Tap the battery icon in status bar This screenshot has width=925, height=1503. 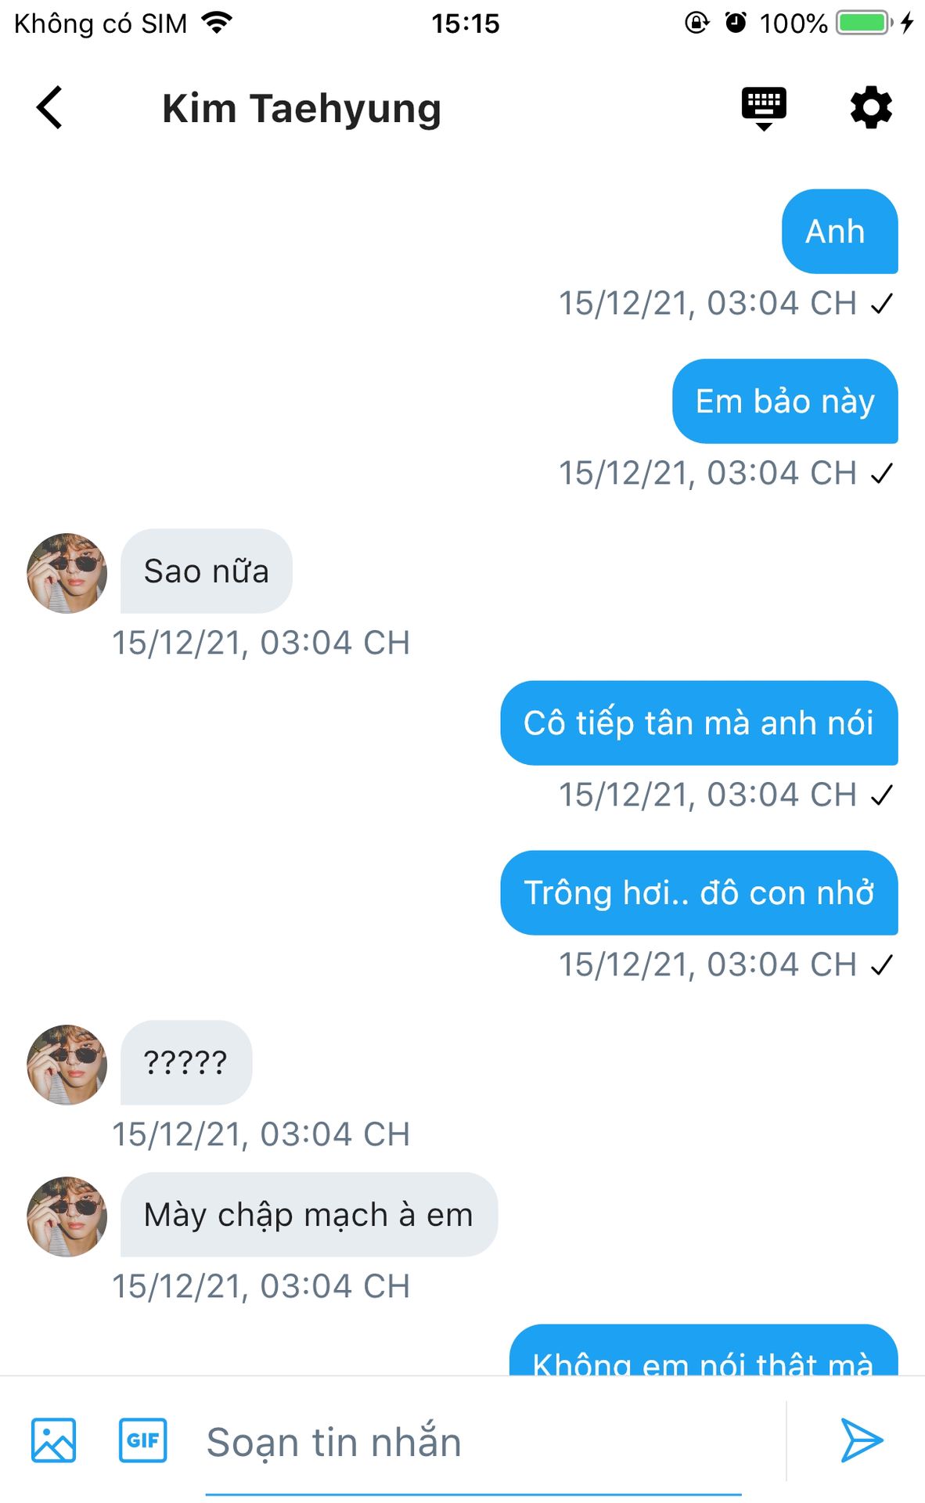pyautogui.click(x=864, y=23)
